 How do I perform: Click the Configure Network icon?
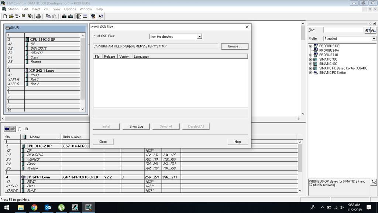[x=93, y=16]
